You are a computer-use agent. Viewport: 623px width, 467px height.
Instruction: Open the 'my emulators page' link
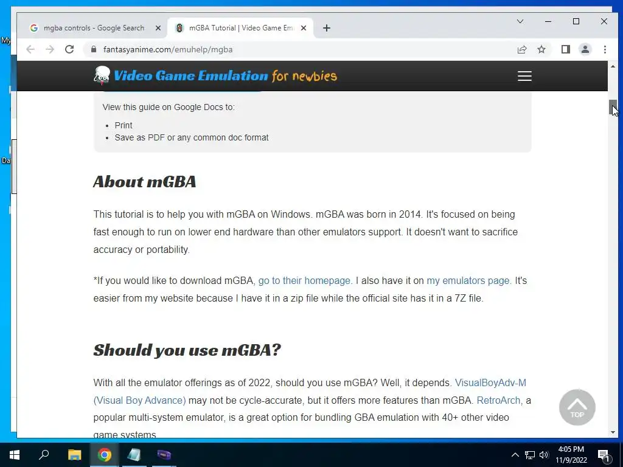469,281
